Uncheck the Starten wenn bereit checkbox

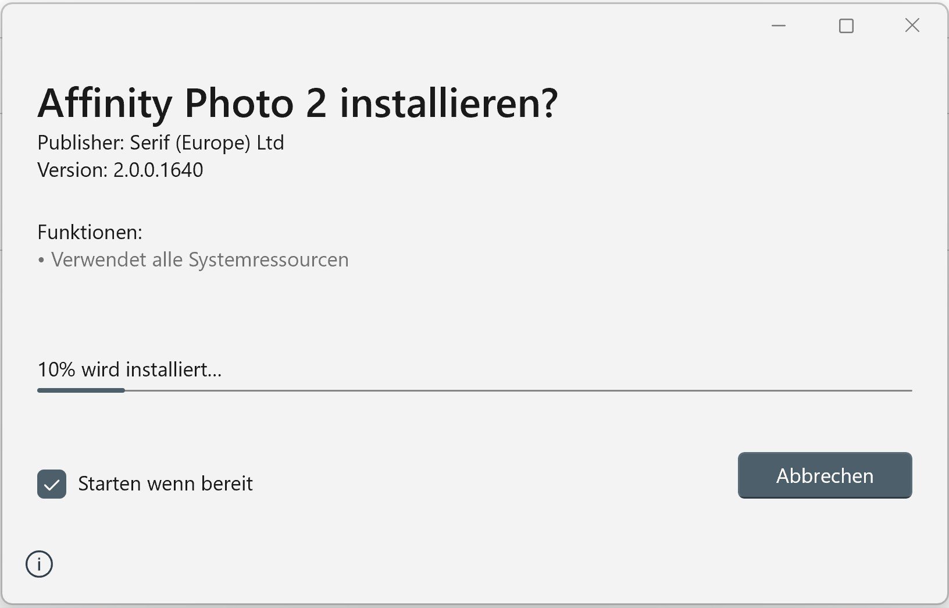click(52, 484)
